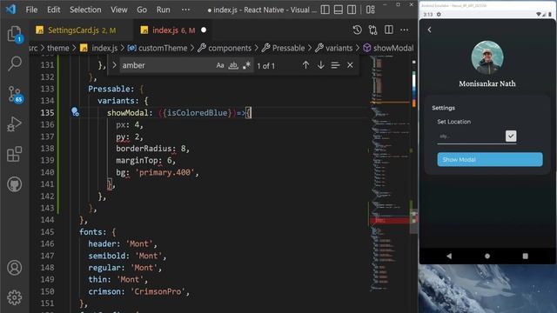
Task: Open the Explorer view in activity bar
Action: click(15, 34)
